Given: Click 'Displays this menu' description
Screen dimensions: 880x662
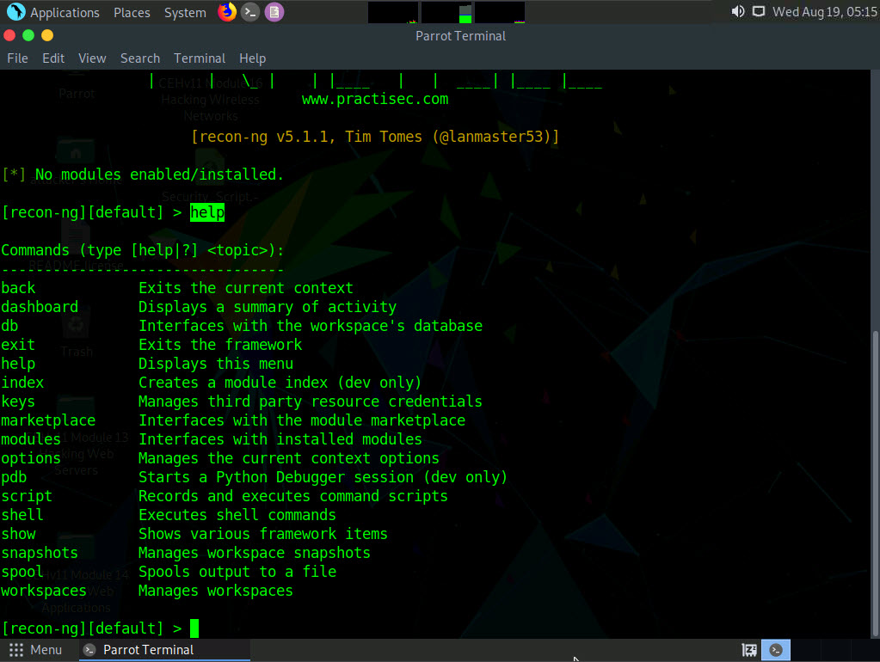Looking at the screenshot, I should pyautogui.click(x=216, y=365).
